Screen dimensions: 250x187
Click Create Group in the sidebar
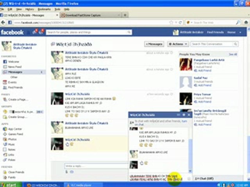click(17, 117)
